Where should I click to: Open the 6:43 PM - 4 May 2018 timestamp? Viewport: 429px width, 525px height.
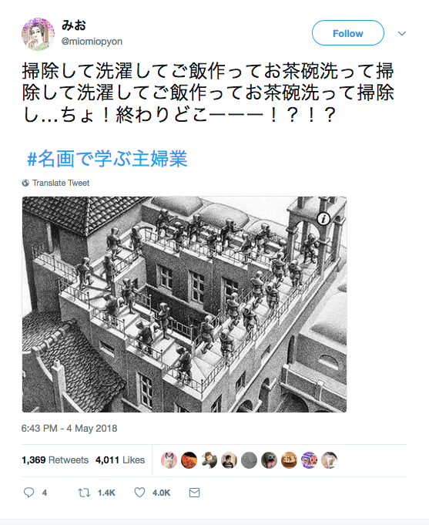pyautogui.click(x=69, y=428)
